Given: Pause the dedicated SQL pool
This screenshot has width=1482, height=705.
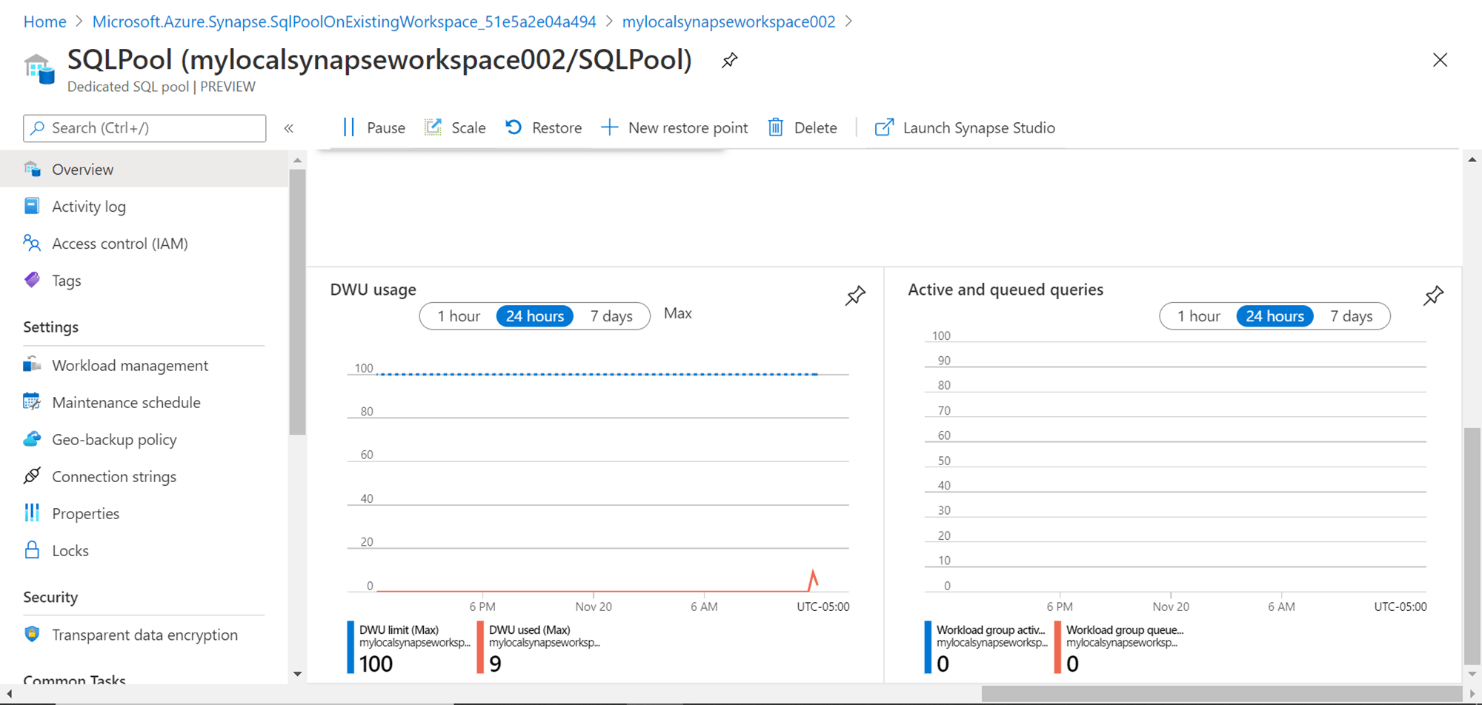Looking at the screenshot, I should [375, 127].
